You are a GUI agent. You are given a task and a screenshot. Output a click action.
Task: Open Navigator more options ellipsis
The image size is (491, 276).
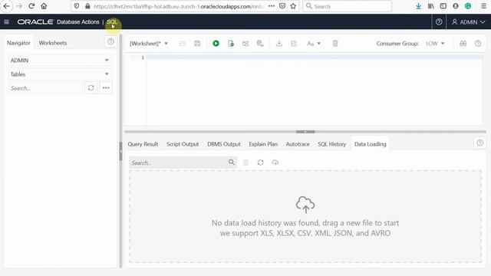pos(106,88)
